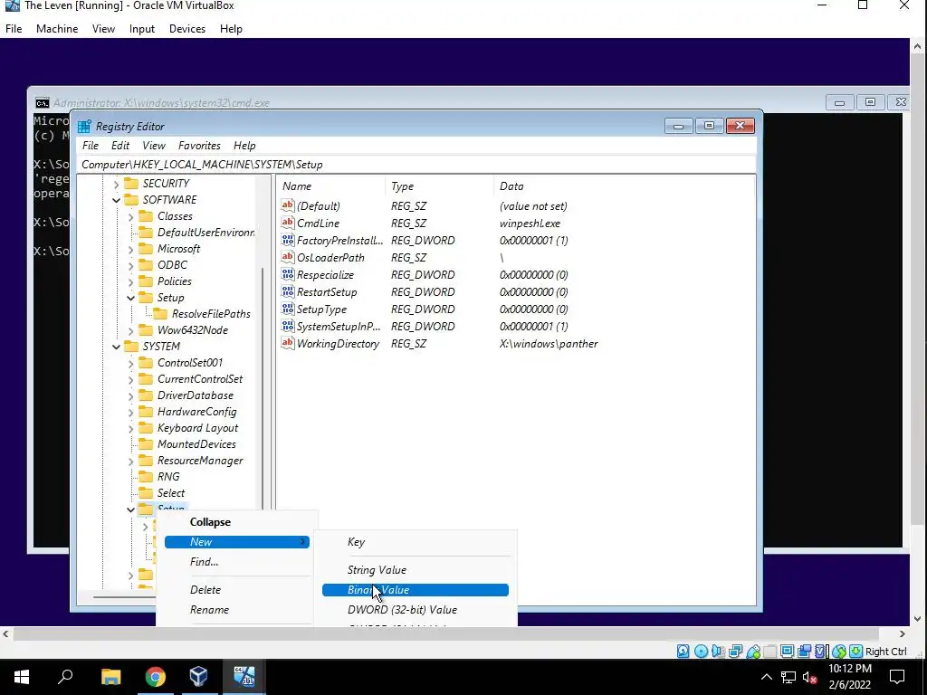Click the muted speaker tray icon

[810, 677]
